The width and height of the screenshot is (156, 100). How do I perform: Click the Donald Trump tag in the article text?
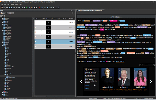(x=123, y=25)
